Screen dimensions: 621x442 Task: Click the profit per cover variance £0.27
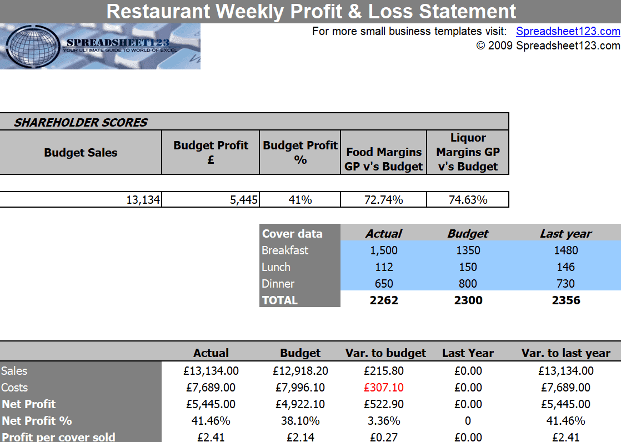click(x=384, y=437)
